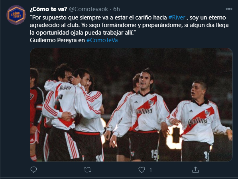This screenshot has height=179, width=238.
Task: Click the like count number 1
Action: [x=151, y=170]
